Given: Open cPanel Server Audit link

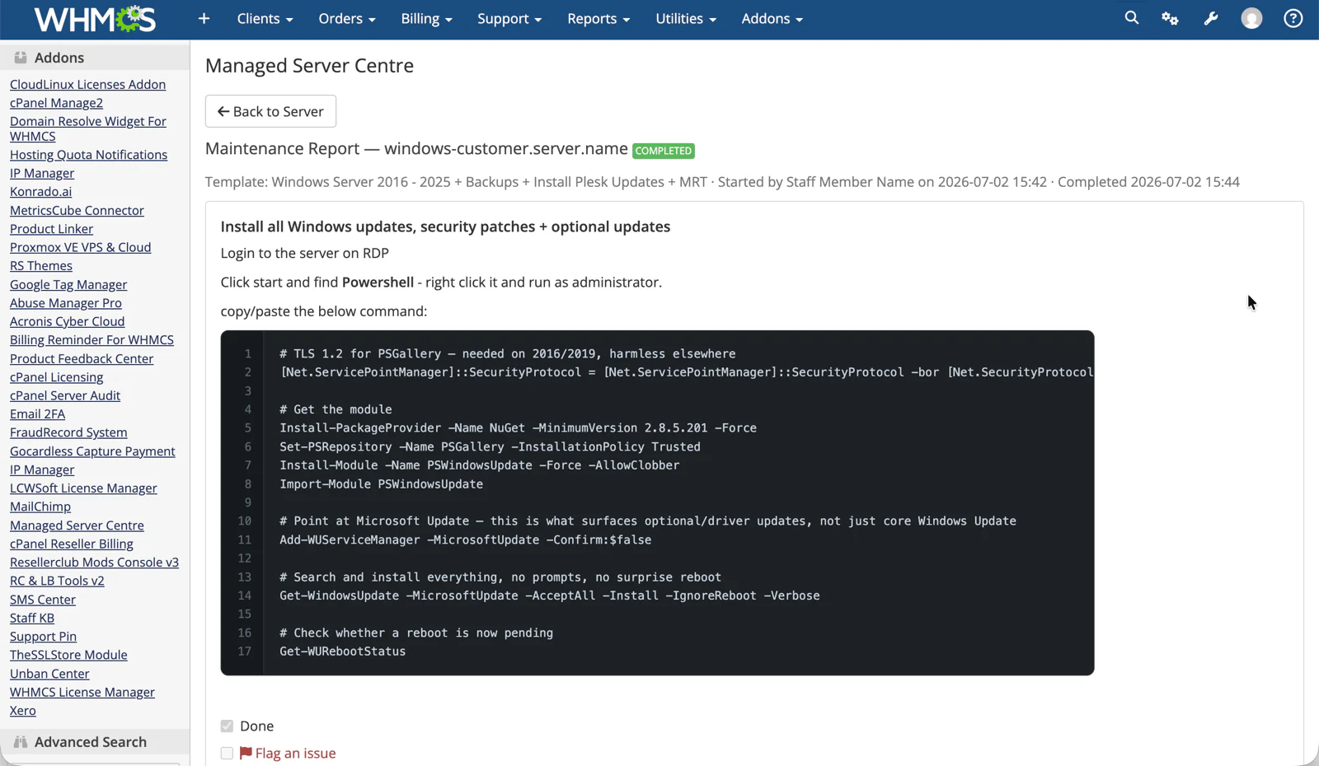Looking at the screenshot, I should click(x=65, y=396).
